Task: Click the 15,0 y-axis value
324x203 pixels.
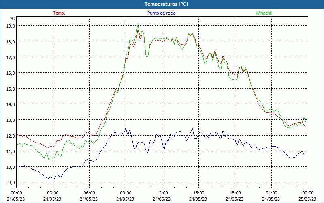Action: pyautogui.click(x=11, y=89)
